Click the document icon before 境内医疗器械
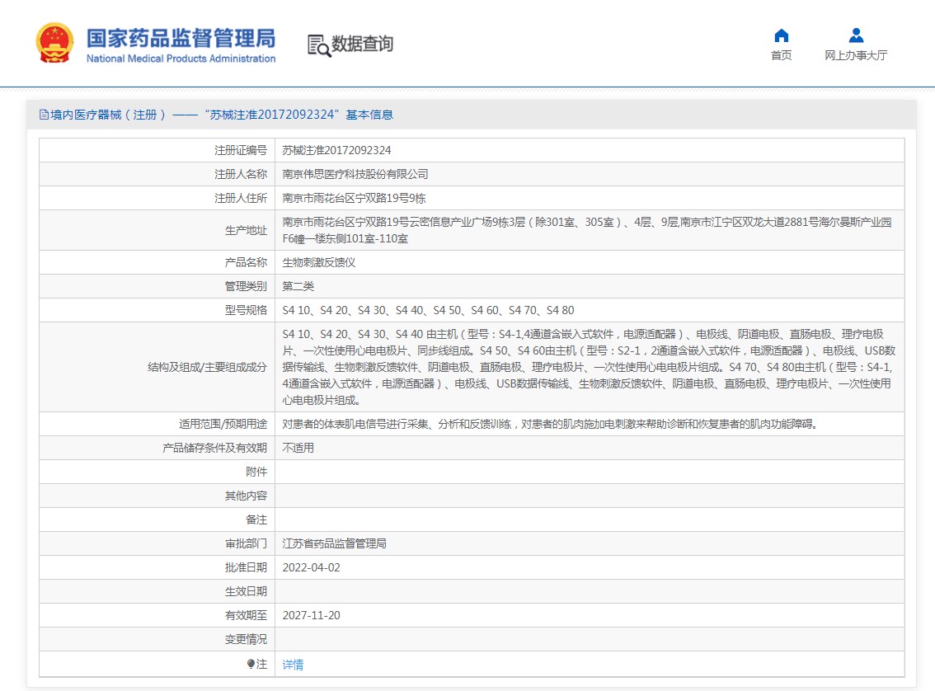 [x=45, y=115]
